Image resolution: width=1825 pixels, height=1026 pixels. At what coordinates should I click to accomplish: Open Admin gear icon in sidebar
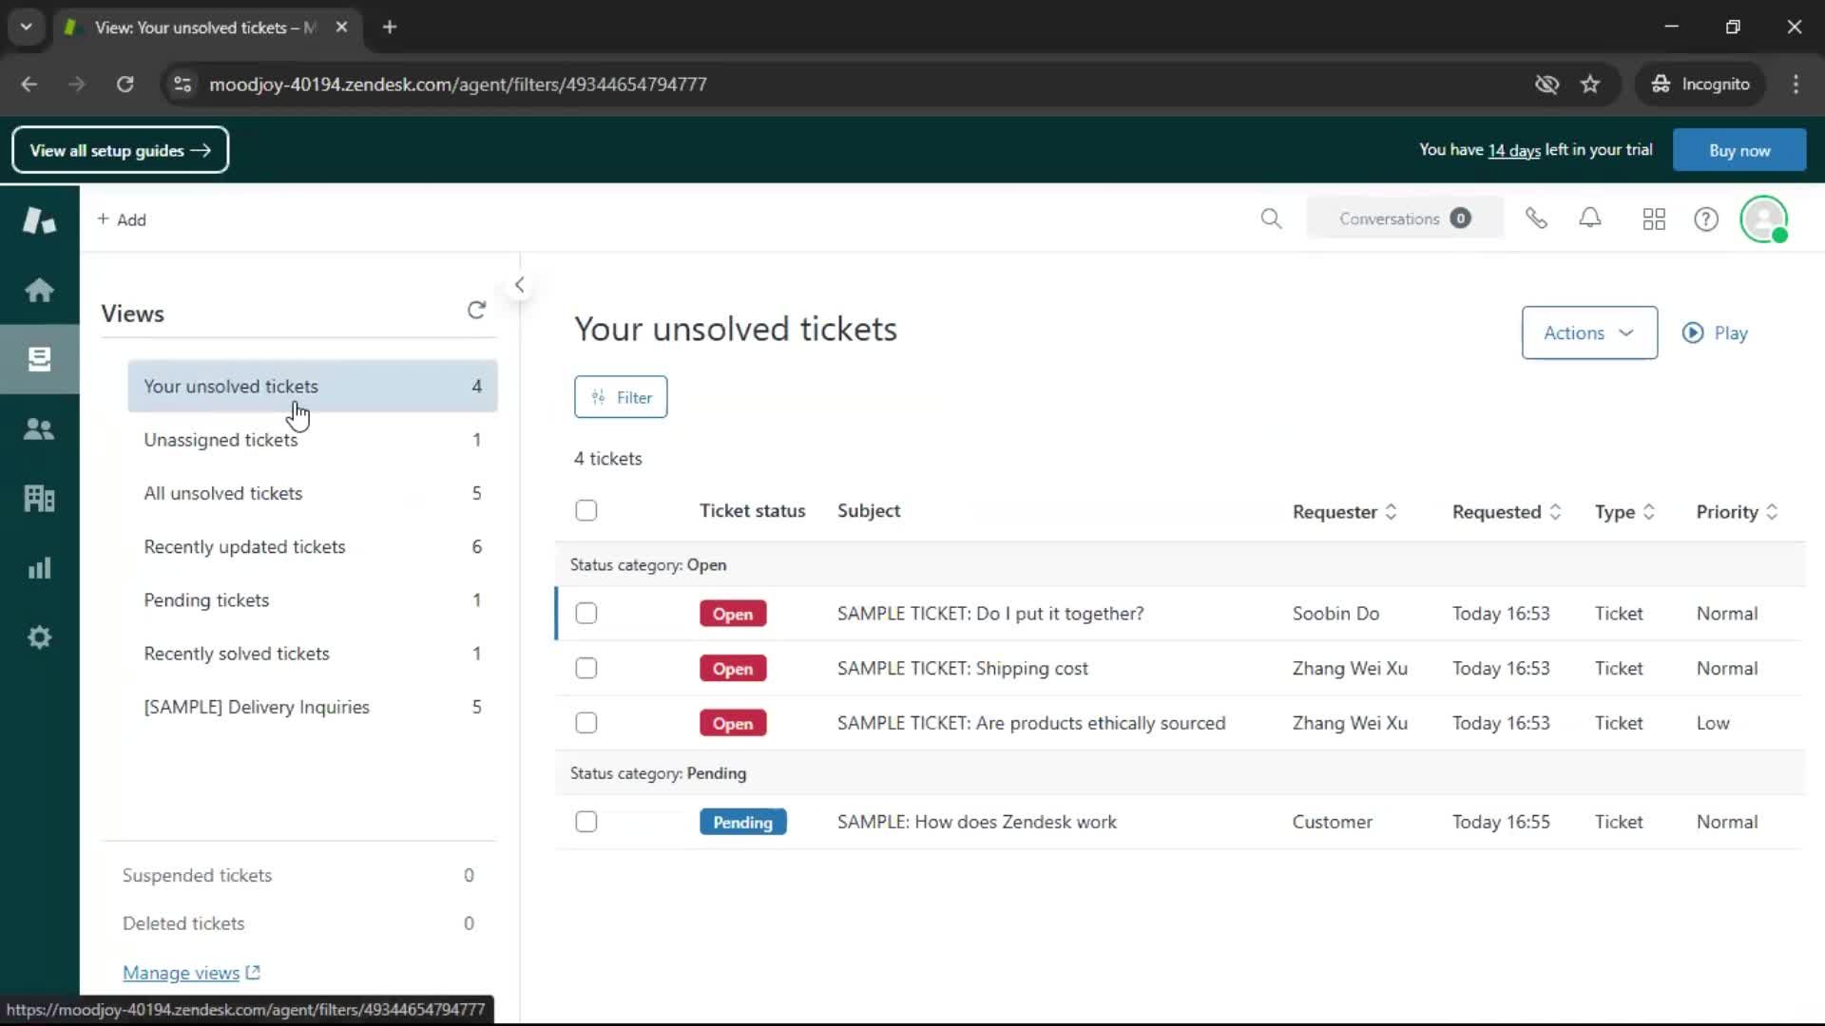(x=39, y=637)
